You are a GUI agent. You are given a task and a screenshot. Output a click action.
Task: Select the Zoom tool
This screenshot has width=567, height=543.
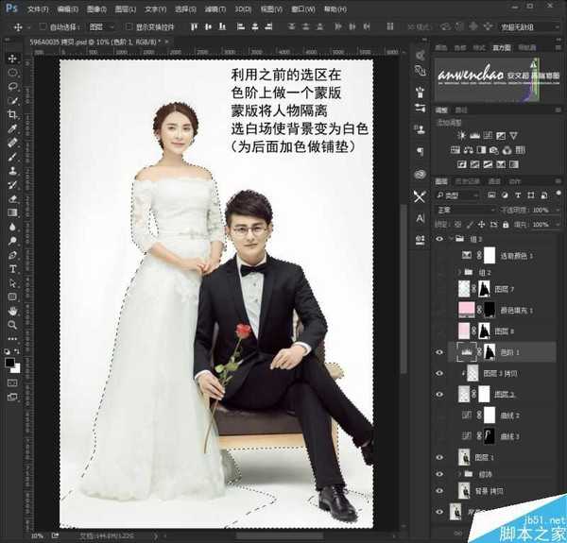[x=13, y=324]
